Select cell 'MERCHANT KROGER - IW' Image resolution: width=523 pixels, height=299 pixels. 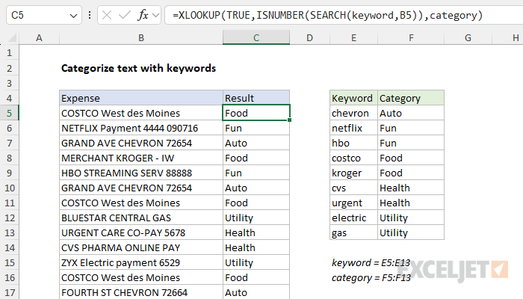(141, 158)
